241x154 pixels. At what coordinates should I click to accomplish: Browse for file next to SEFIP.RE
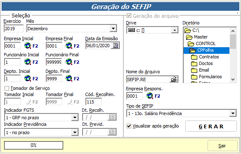click(x=174, y=79)
